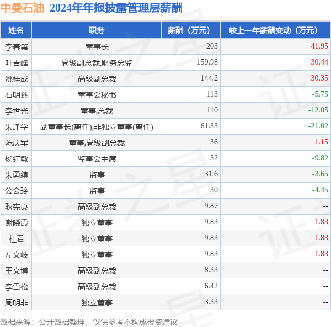Click change value -4.45
Image resolution: width=331 pixels, height=327 pixels.
pos(320,190)
